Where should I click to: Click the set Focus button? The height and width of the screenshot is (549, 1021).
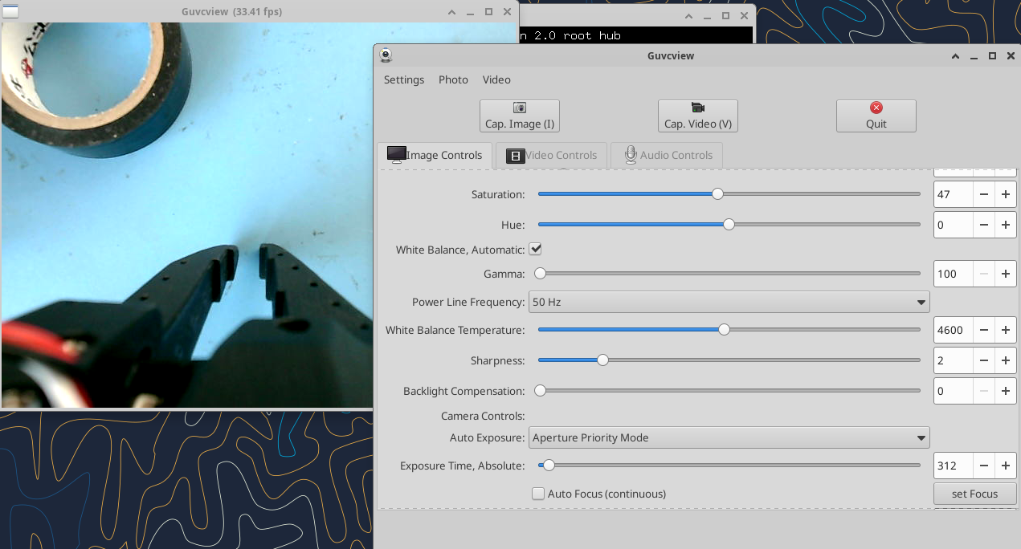[974, 494]
